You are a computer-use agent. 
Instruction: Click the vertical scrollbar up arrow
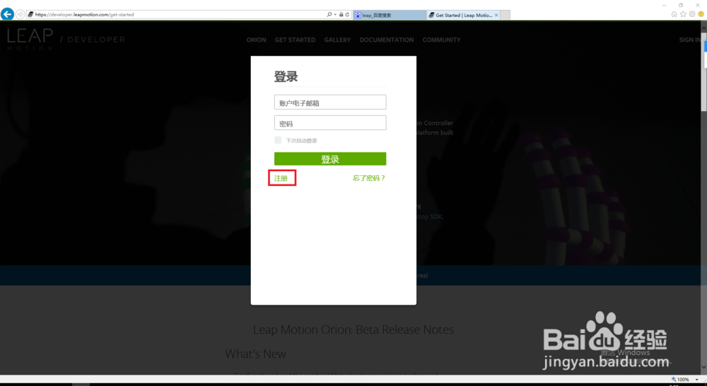703,28
